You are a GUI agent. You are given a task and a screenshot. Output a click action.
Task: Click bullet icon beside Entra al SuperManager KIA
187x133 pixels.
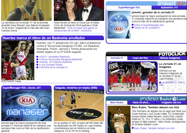click(x=133, y=25)
